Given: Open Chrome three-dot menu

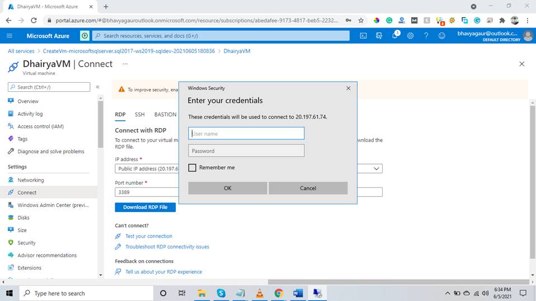Looking at the screenshot, I should tap(528, 21).
